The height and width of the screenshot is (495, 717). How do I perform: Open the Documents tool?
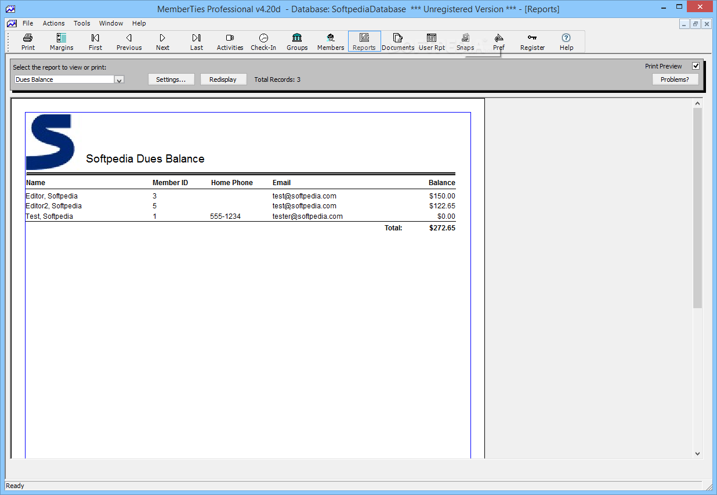[398, 42]
